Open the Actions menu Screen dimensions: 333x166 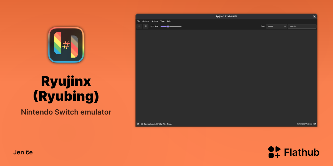point(155,21)
